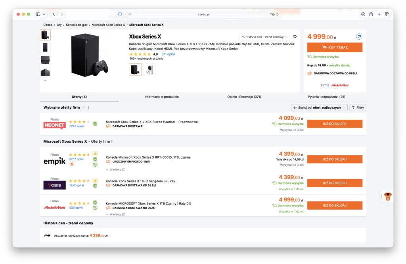This screenshot has height=264, width=406.
Task: Open the three-dot menu beside Wybrane oferty firm
Action: tap(88, 107)
